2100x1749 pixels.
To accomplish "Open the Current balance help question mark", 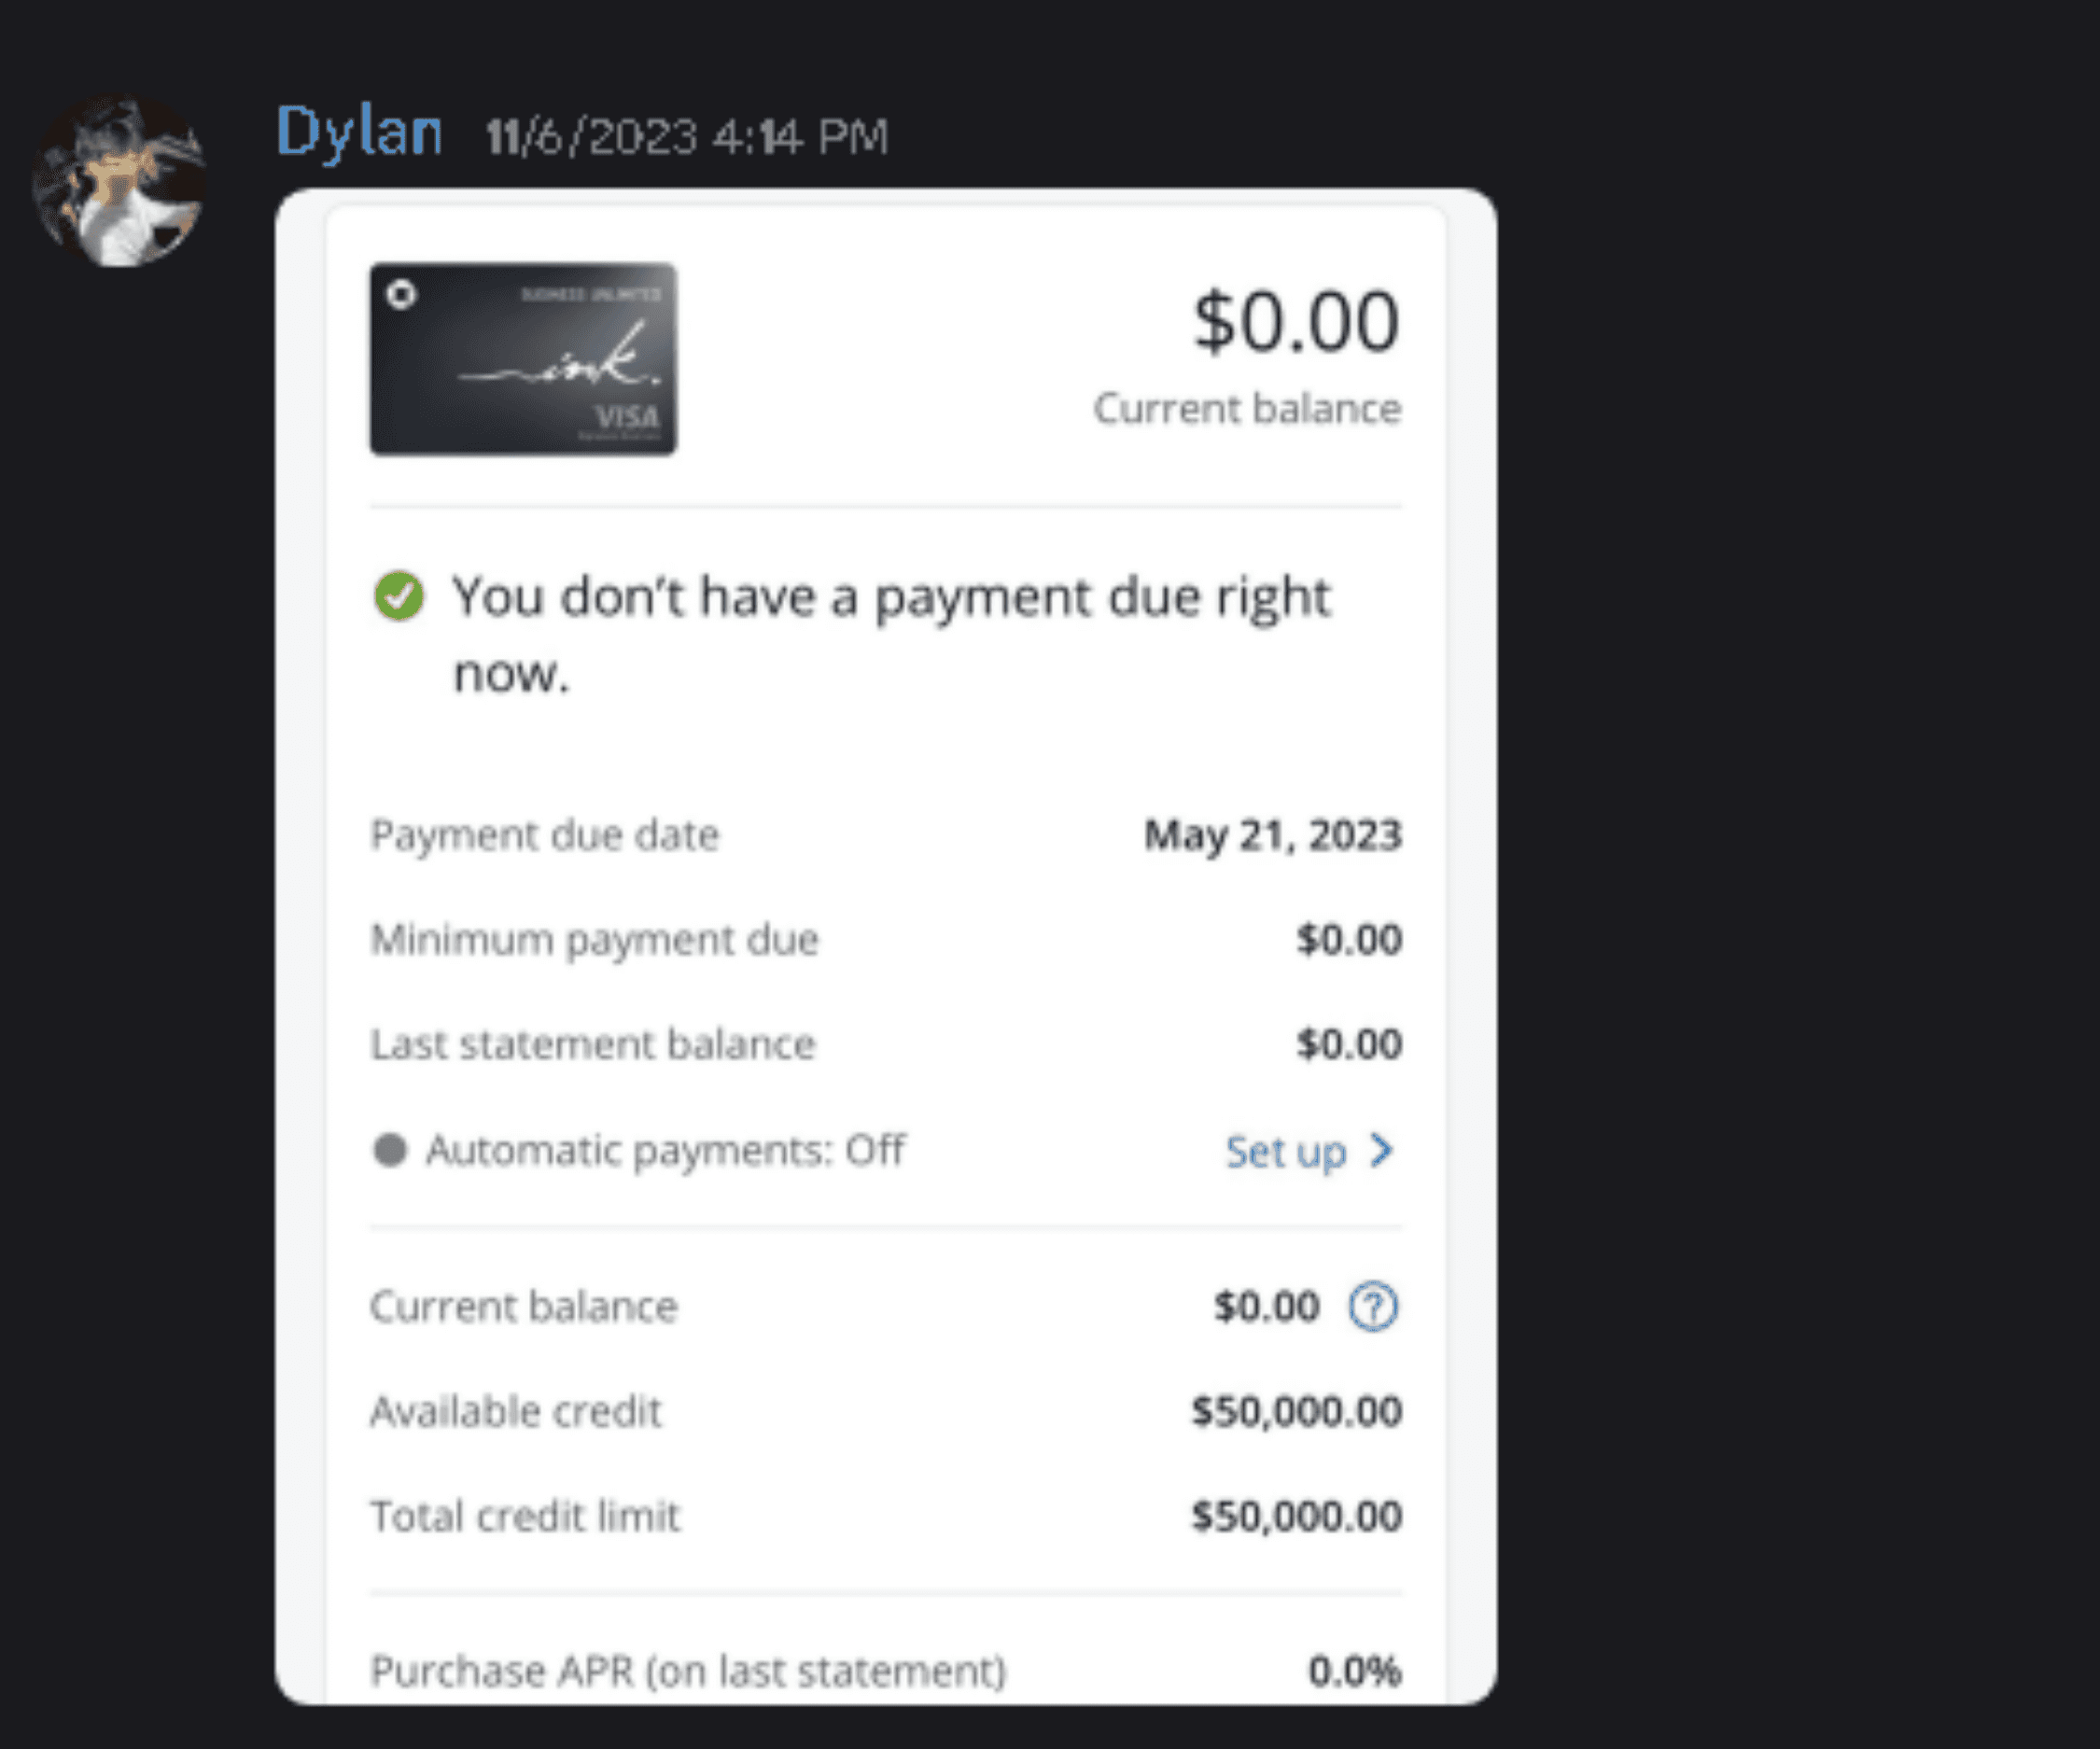I will 1374,1306.
